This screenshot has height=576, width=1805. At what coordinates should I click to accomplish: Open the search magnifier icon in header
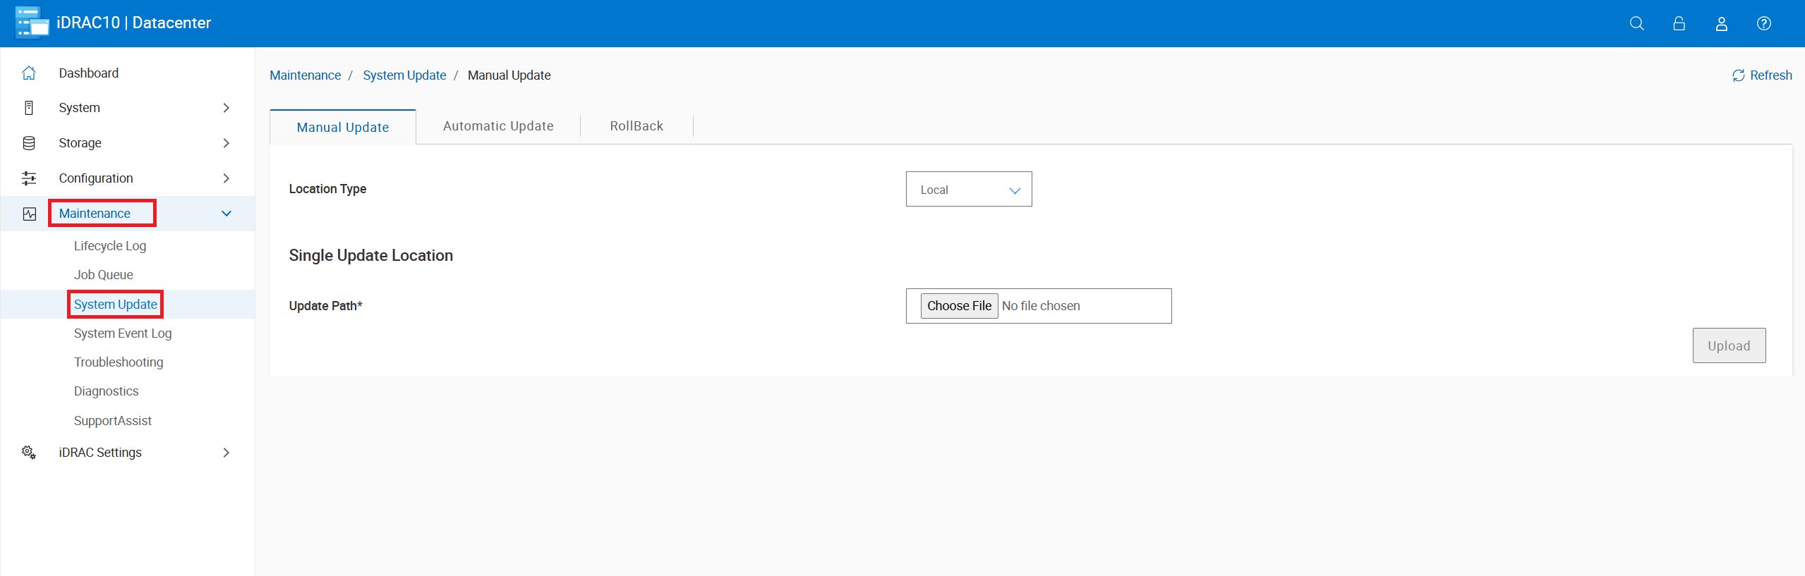(1637, 23)
